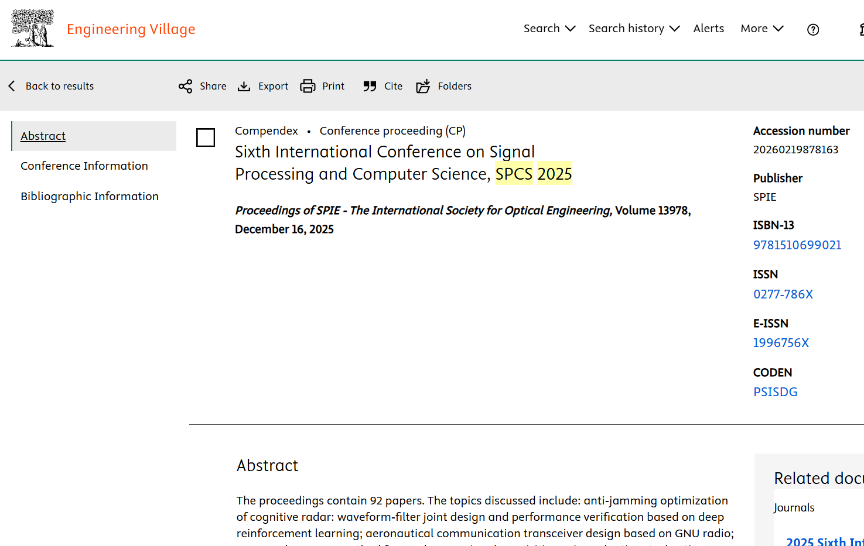
Task: Open the ISBN-13 9781510699021 link
Action: (x=797, y=245)
